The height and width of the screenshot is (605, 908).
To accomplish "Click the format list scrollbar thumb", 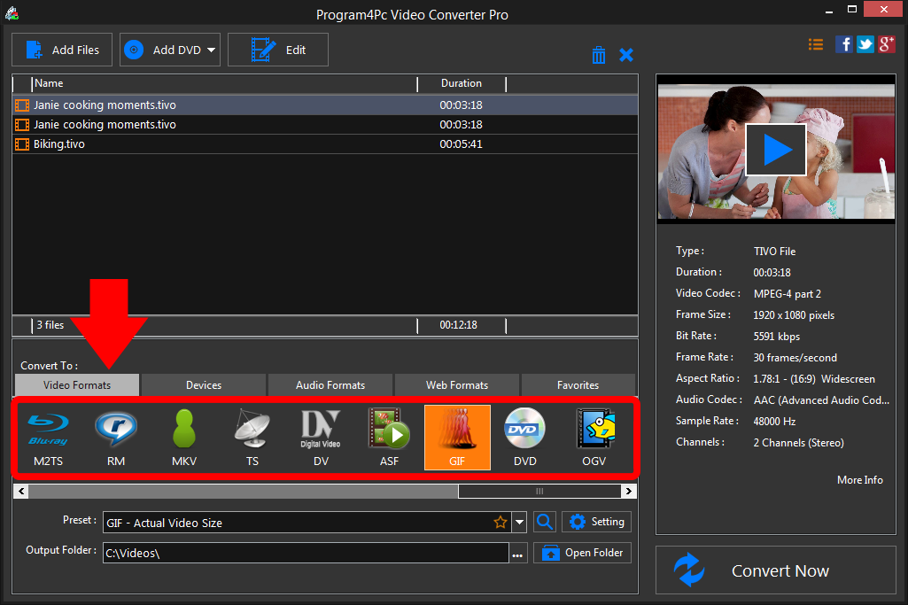I will [539, 492].
